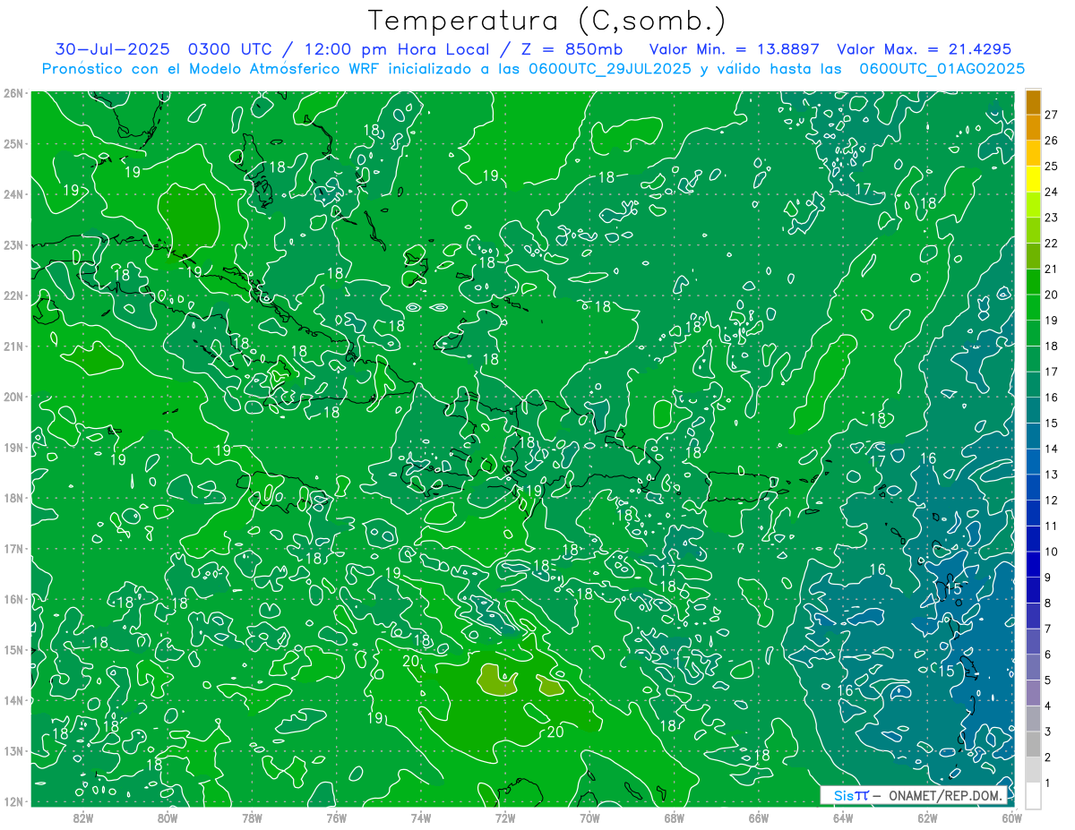The width and height of the screenshot is (1075, 830).
Task: Pick the yellow swatch between legend 24 and 25
Action: (x=1034, y=179)
